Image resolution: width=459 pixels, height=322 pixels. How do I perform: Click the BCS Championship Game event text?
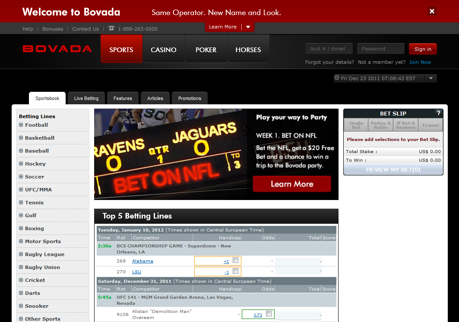(x=174, y=249)
